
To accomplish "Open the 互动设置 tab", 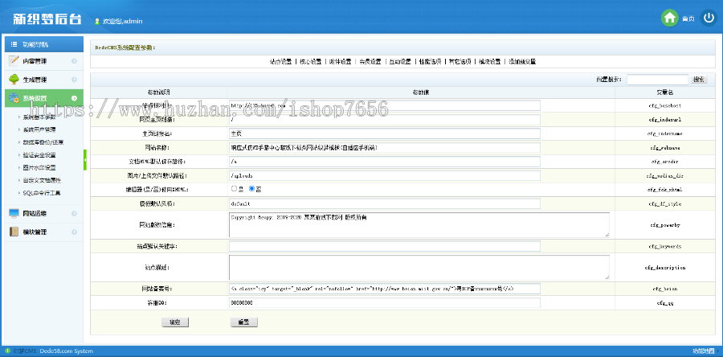I will click(x=400, y=61).
